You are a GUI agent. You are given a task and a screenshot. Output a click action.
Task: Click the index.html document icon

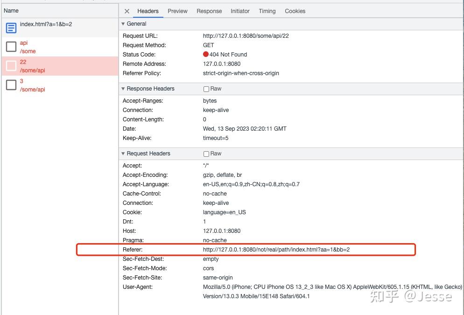pos(11,28)
